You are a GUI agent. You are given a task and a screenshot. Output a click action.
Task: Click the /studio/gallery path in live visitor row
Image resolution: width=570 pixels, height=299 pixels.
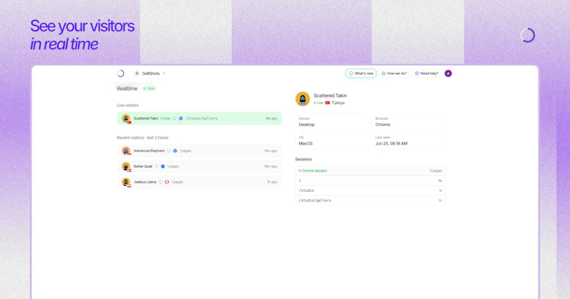point(202,118)
